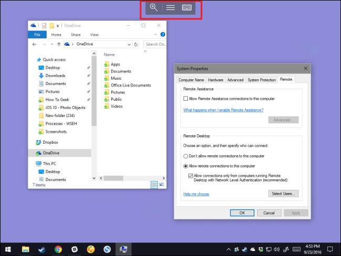Show hidden system tray icons
Screen dimensions: 341x256
[x=228, y=249]
